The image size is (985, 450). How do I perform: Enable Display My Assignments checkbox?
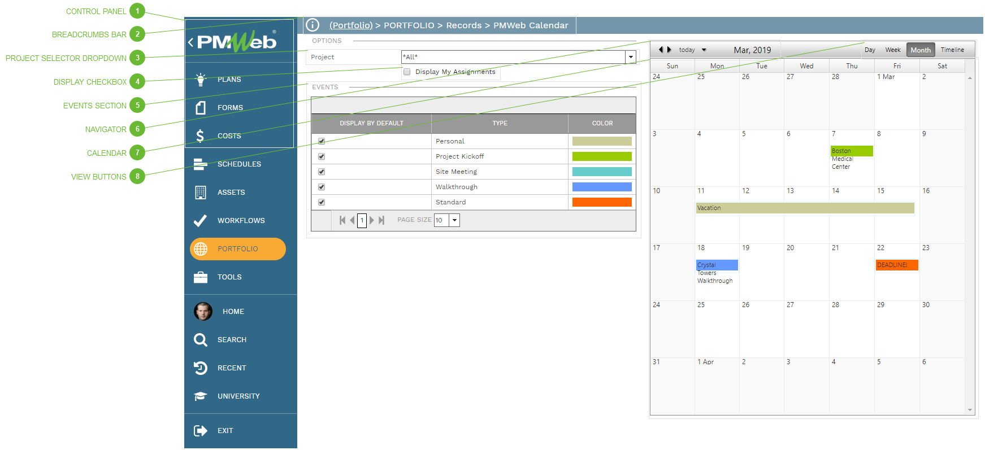tap(407, 72)
